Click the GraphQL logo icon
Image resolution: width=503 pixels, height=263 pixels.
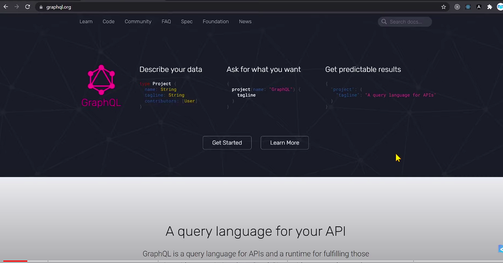[x=101, y=79]
